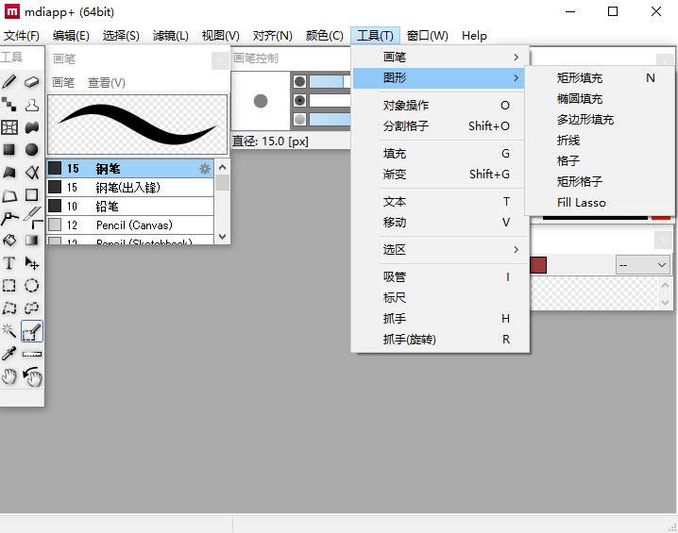Select the empty square frame tool icon
678x533 pixels.
[x=31, y=194]
